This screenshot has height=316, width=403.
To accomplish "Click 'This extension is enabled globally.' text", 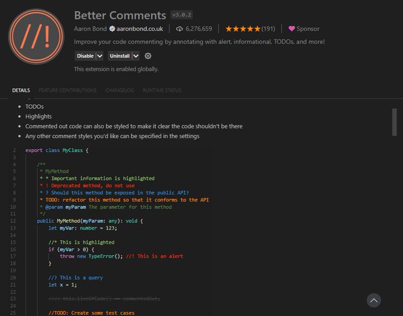I will click(116, 69).
